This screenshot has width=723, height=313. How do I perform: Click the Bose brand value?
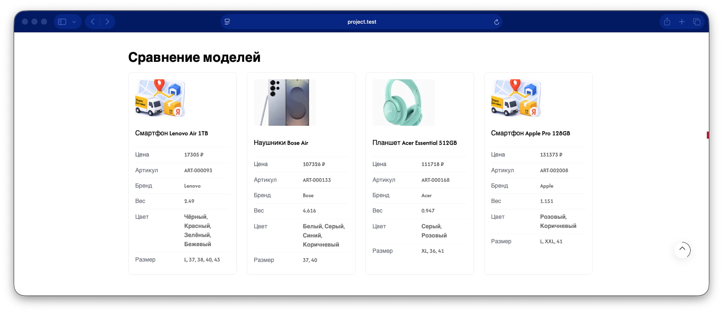308,196
